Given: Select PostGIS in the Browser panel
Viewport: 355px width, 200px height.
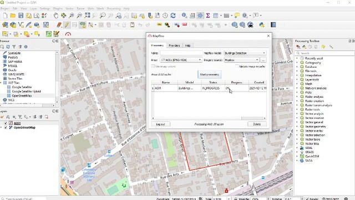Looking at the screenshot, I should 13,57.
